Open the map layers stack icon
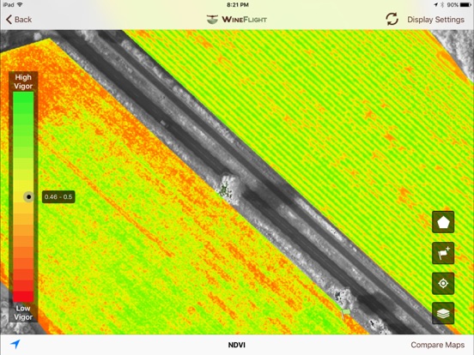The width and height of the screenshot is (474, 355). point(443,313)
